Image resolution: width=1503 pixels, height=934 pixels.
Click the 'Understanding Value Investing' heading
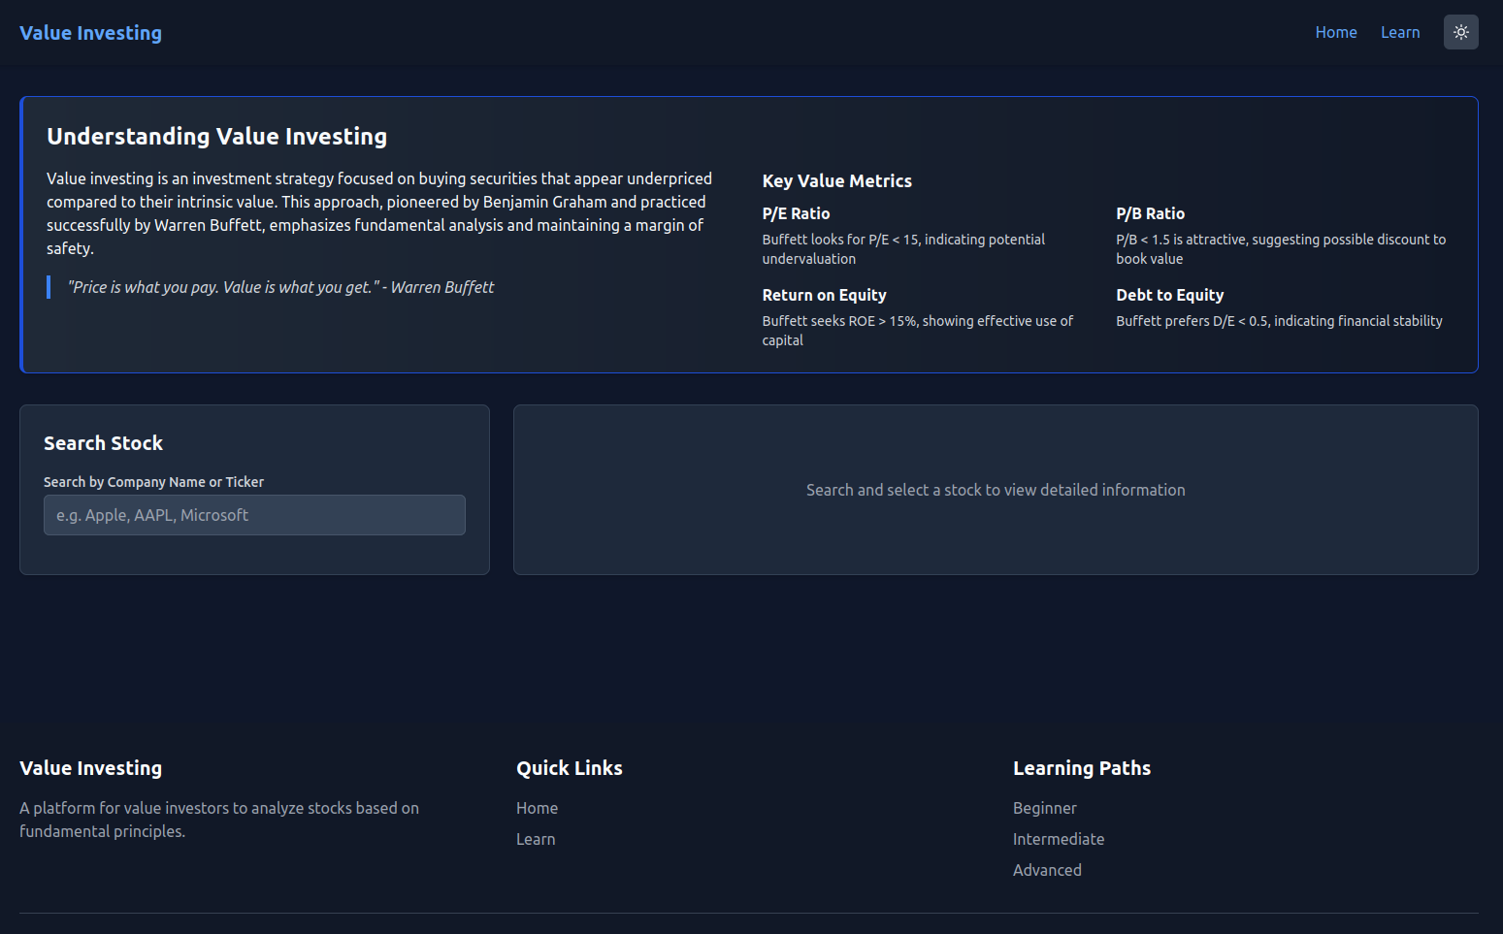point(216,137)
